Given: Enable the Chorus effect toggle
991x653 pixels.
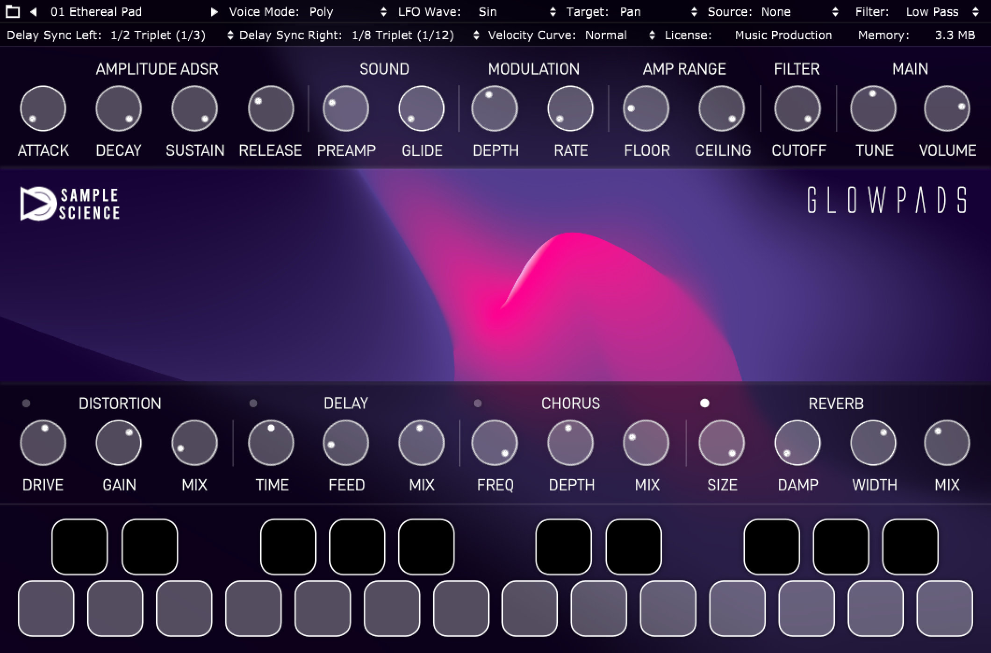Looking at the screenshot, I should [x=478, y=403].
